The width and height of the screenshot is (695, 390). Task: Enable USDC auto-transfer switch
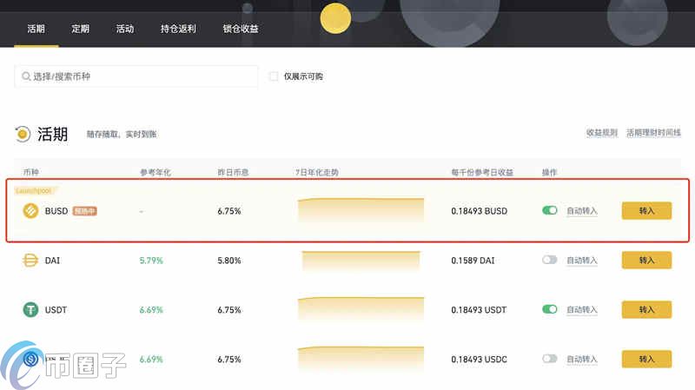click(550, 359)
